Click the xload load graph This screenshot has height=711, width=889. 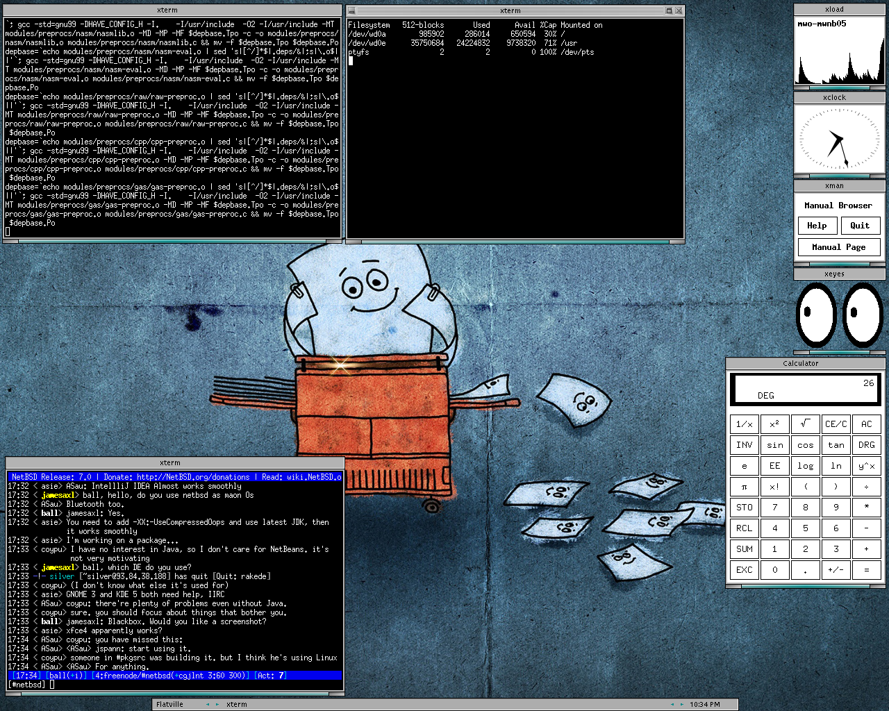click(x=839, y=51)
